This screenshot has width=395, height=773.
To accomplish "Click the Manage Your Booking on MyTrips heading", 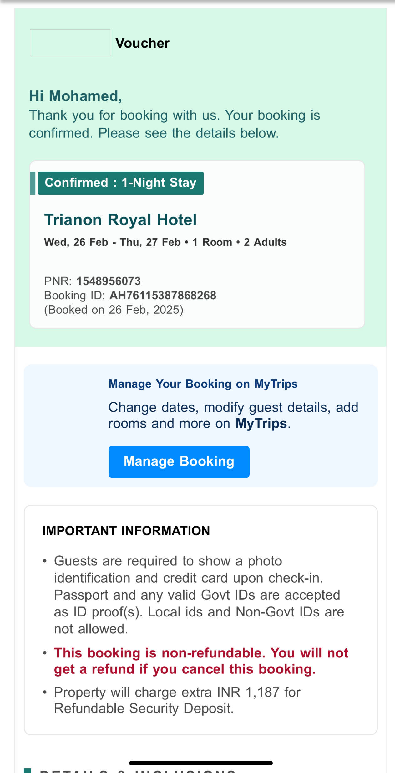I will [x=203, y=384].
